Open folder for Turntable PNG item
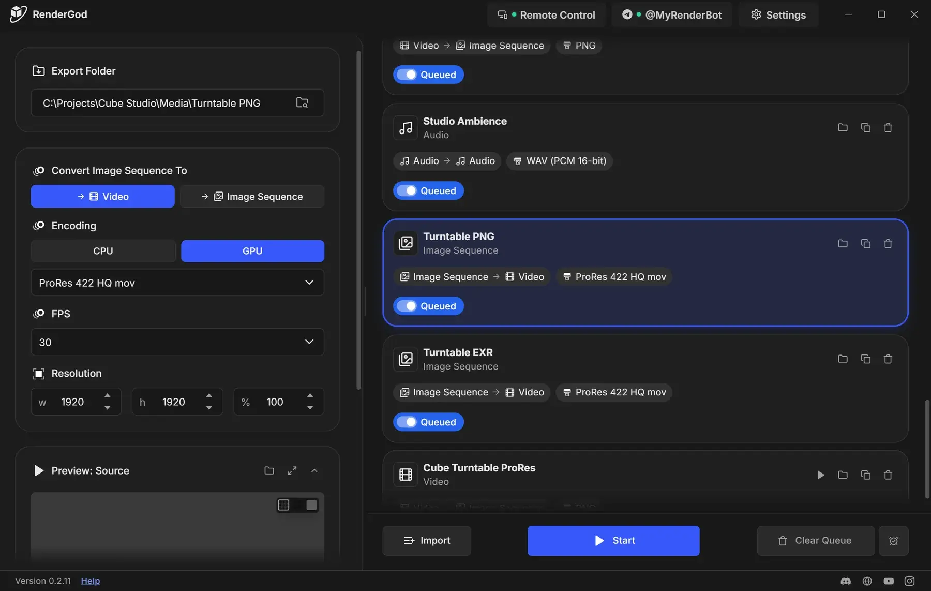Viewport: 931px width, 591px height. pos(843,243)
